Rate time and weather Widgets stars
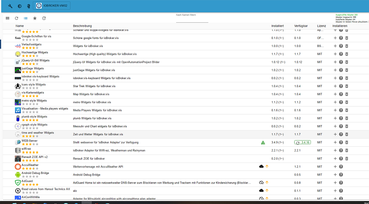The width and height of the screenshot is (369, 204). (30, 136)
